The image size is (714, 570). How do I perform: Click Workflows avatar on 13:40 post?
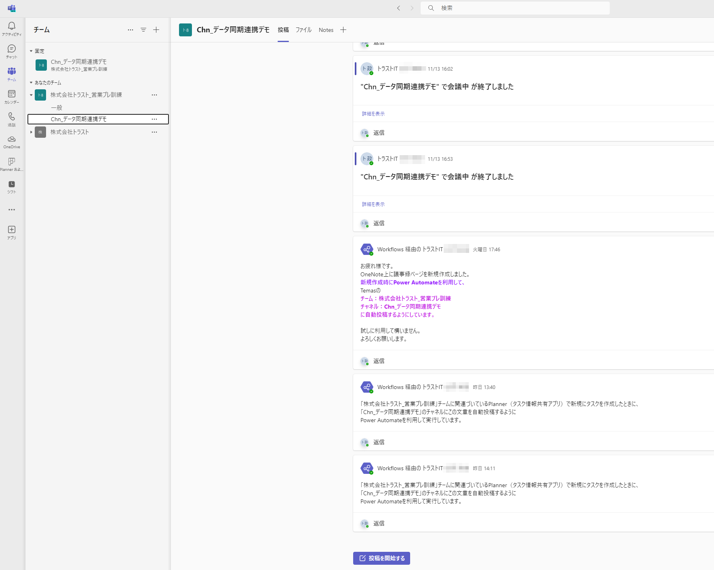pyautogui.click(x=367, y=387)
